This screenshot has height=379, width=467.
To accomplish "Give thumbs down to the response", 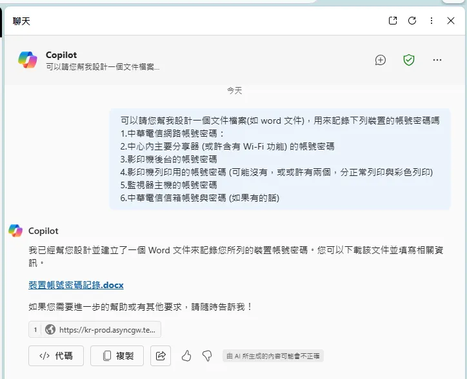I will pos(207,356).
